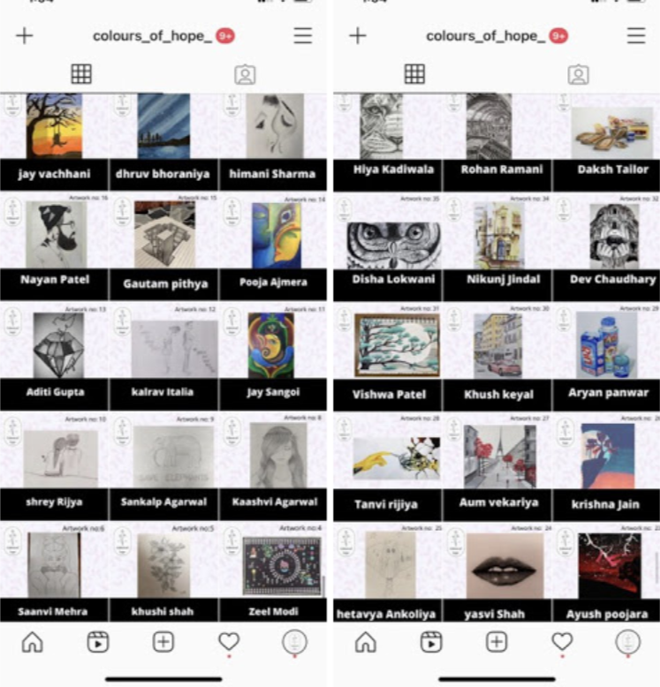
Task: Tap the Home icon in the right screenshot
Action: click(x=366, y=642)
